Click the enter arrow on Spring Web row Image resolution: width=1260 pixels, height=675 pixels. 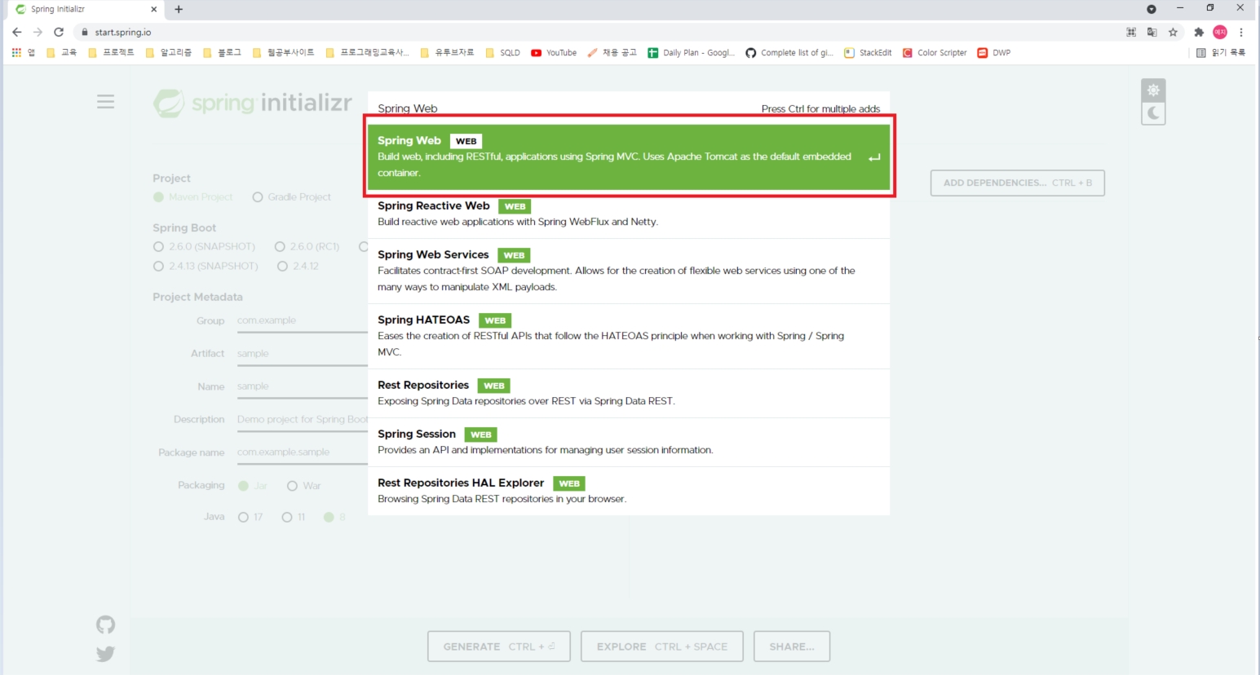tap(874, 157)
